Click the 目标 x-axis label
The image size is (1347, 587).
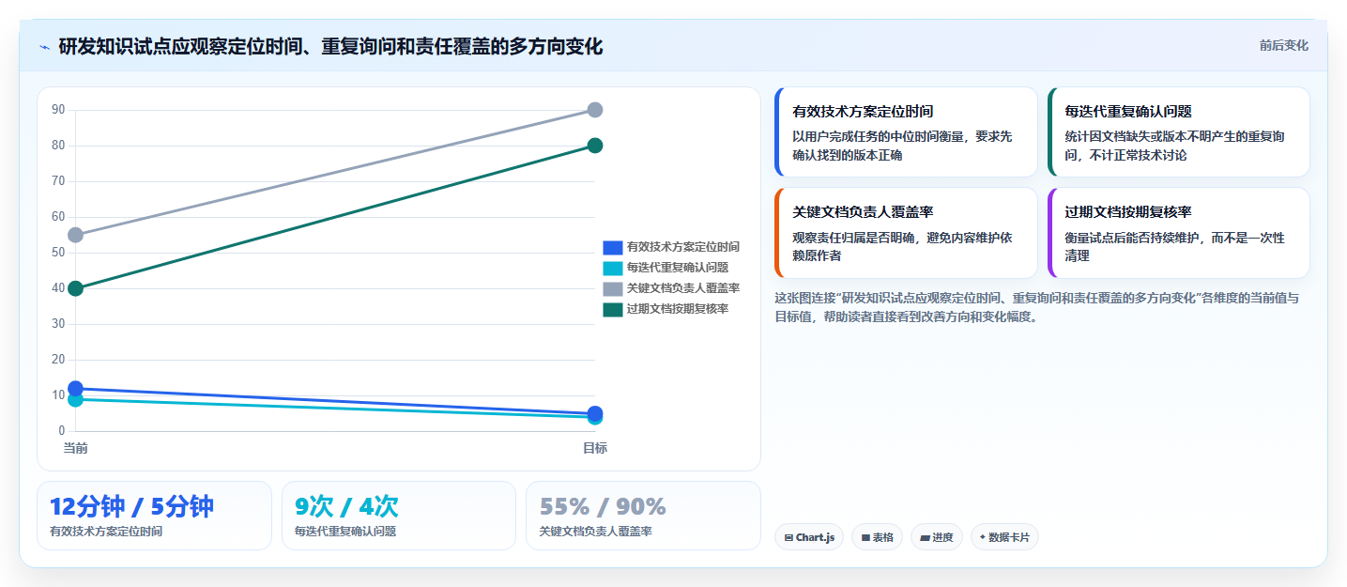595,448
